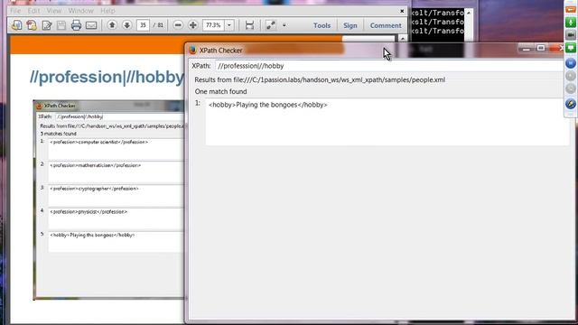Screen dimensions: 578x325
Task: Open the File menu in the PDF reader
Action: 15,11
